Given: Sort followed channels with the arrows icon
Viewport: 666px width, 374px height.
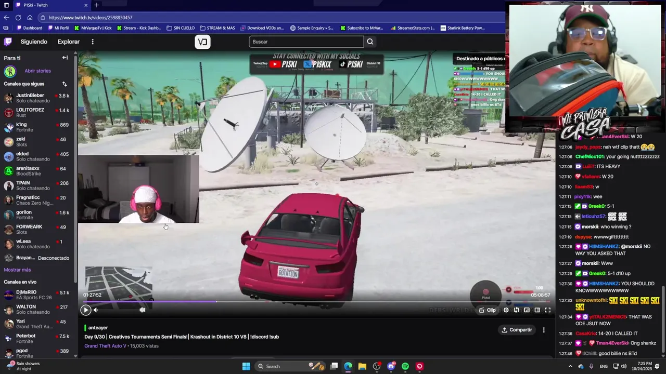Looking at the screenshot, I should [65, 84].
